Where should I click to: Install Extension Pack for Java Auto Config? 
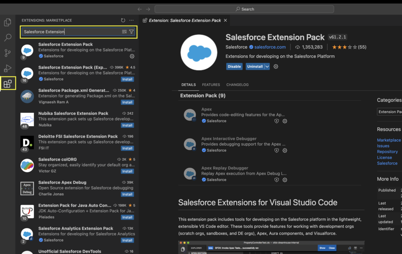127,218
